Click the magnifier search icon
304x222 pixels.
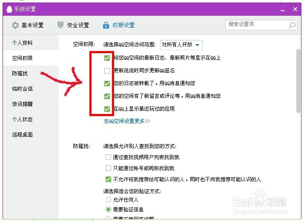tap(292, 25)
